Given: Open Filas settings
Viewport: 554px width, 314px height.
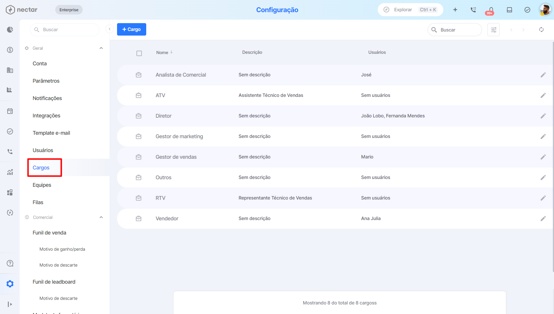Looking at the screenshot, I should (x=38, y=202).
